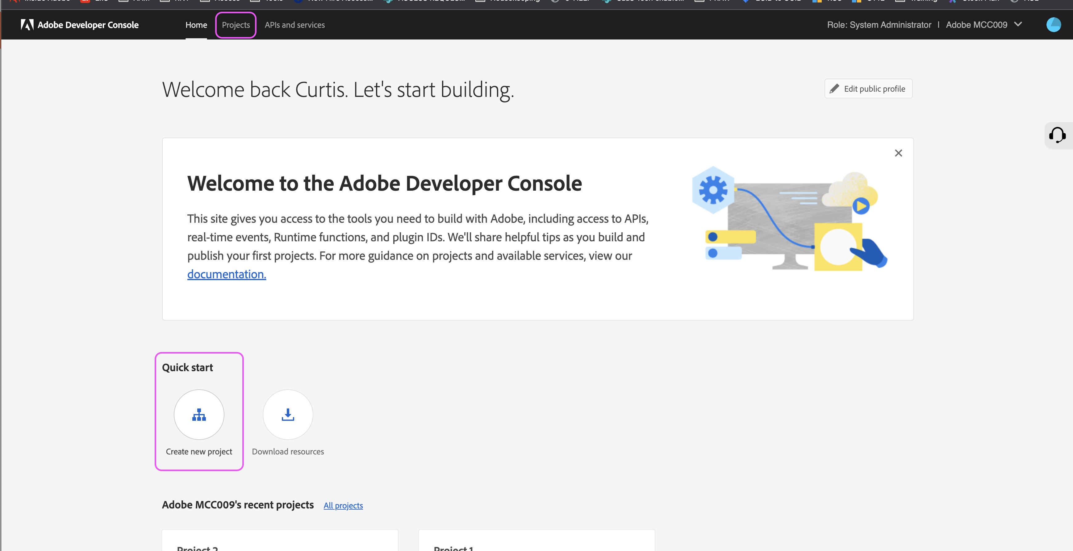Open the Project 2 card
The height and width of the screenshot is (551, 1073).
[279, 541]
